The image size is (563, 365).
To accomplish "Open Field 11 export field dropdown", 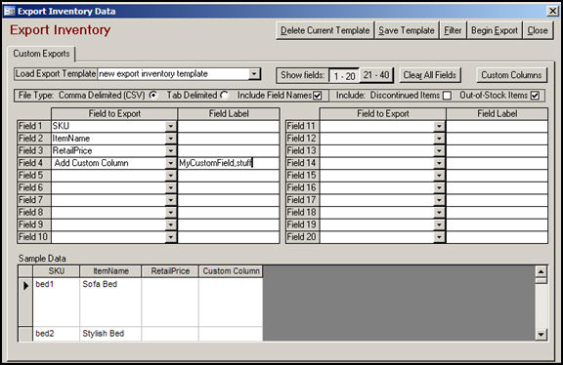I will [x=439, y=126].
